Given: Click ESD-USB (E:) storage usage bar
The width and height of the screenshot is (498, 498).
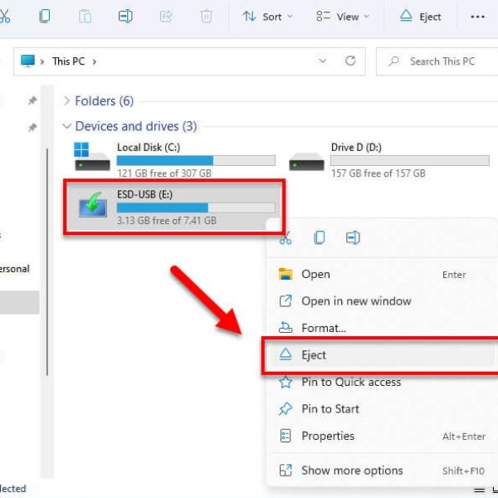Looking at the screenshot, I should (196, 207).
